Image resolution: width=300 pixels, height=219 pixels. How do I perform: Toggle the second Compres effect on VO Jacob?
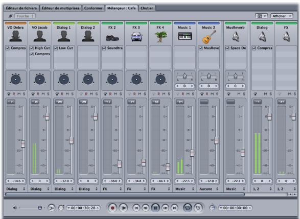[32, 54]
